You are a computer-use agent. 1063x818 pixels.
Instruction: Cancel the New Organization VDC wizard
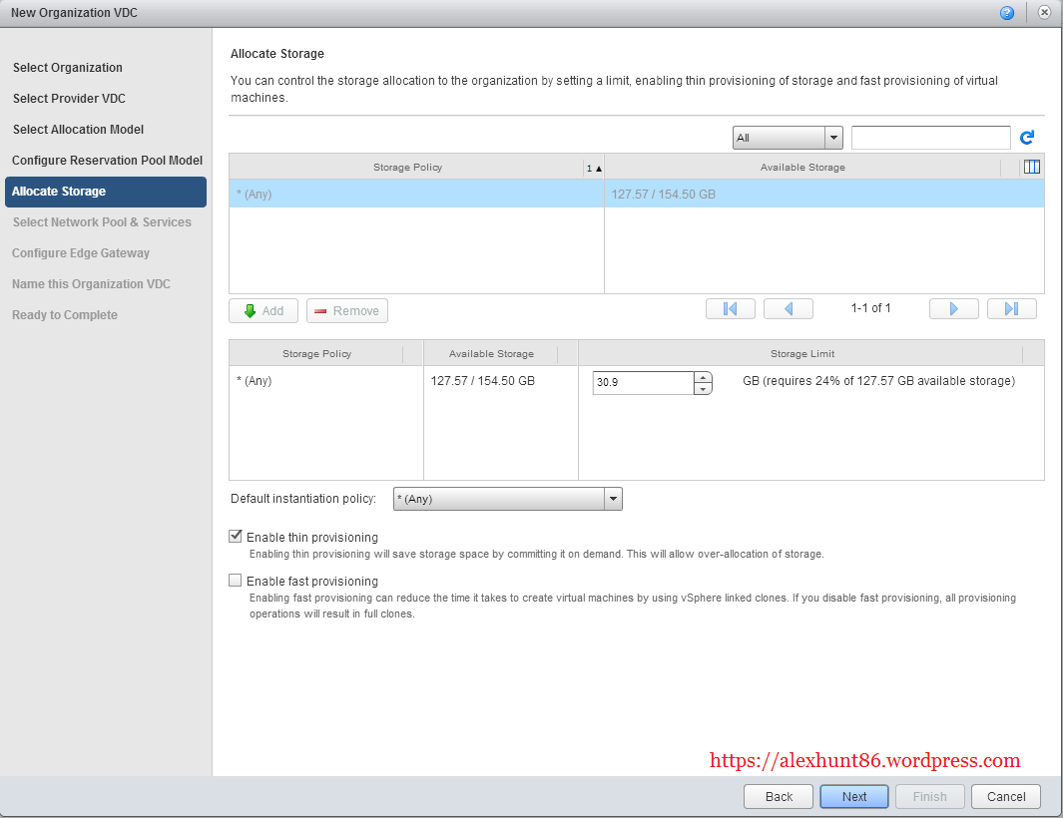1005,796
